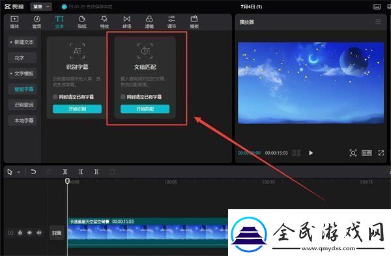Viewport: 391px width, 256px height.
Task: Open the 比例 aspect ratio button
Action: 366,153
